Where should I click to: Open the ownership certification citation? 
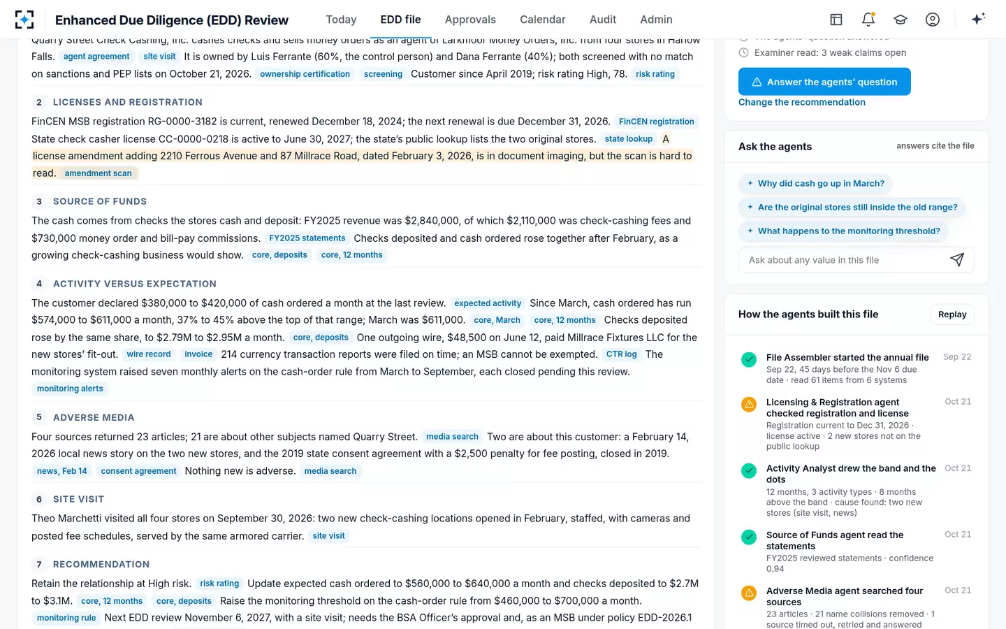(x=305, y=74)
